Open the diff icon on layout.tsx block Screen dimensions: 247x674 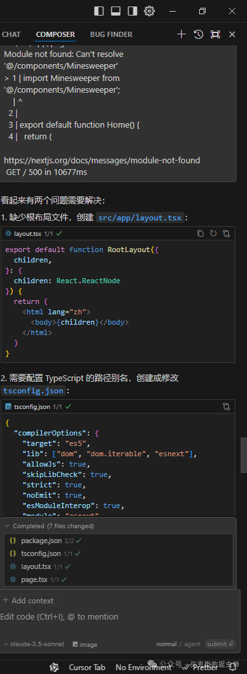tap(226, 233)
